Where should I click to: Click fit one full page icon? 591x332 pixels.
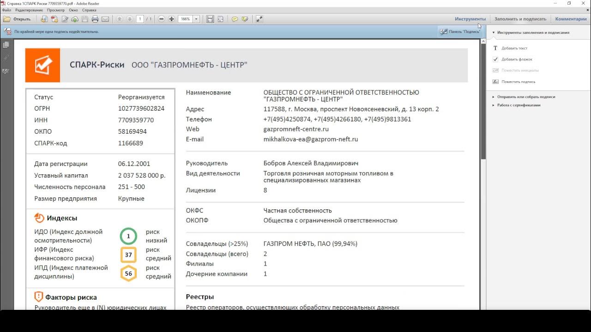tap(221, 19)
